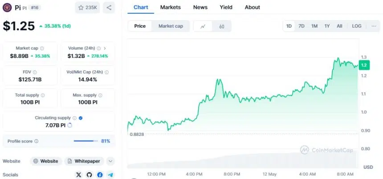Open the Facebook social icon
Image resolution: width=383 pixels, height=179 pixels.
tap(100, 175)
